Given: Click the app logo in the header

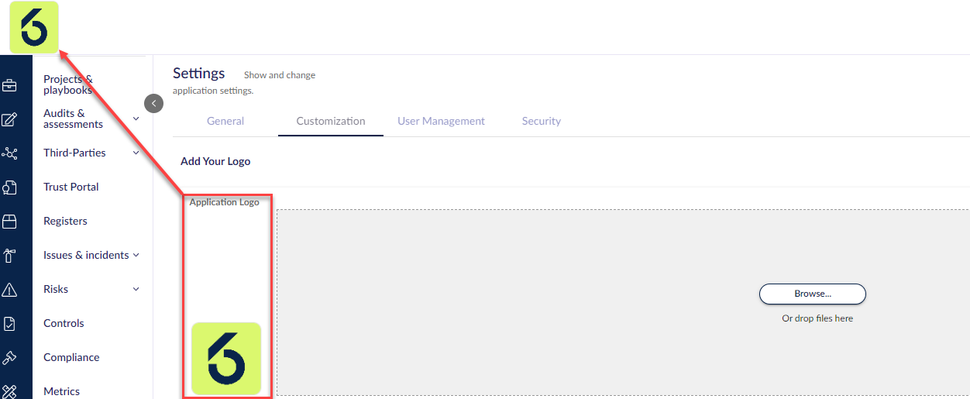Looking at the screenshot, I should 33,27.
